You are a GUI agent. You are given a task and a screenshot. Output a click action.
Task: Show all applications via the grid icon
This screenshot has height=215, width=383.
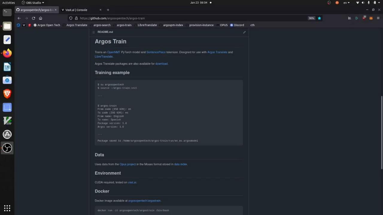[7, 208]
